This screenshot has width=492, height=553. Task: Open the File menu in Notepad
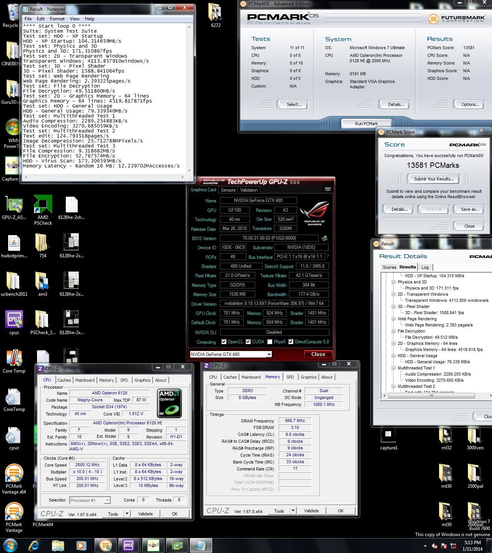click(x=28, y=18)
